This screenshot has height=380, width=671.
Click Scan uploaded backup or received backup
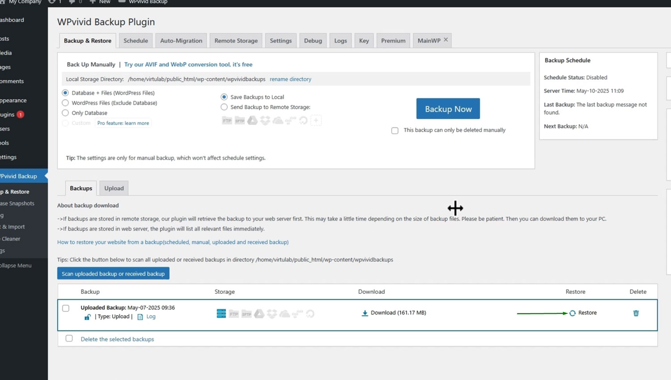pos(113,274)
